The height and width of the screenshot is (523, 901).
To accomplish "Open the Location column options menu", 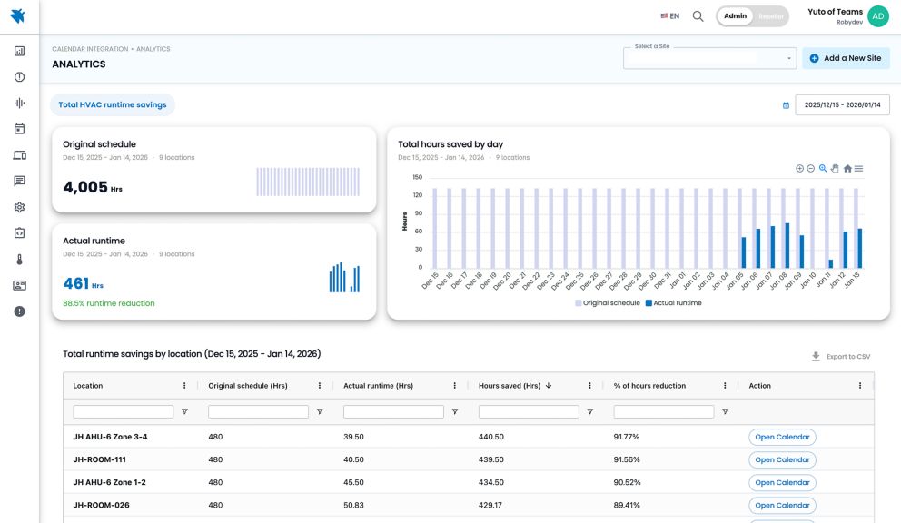I will coord(185,385).
